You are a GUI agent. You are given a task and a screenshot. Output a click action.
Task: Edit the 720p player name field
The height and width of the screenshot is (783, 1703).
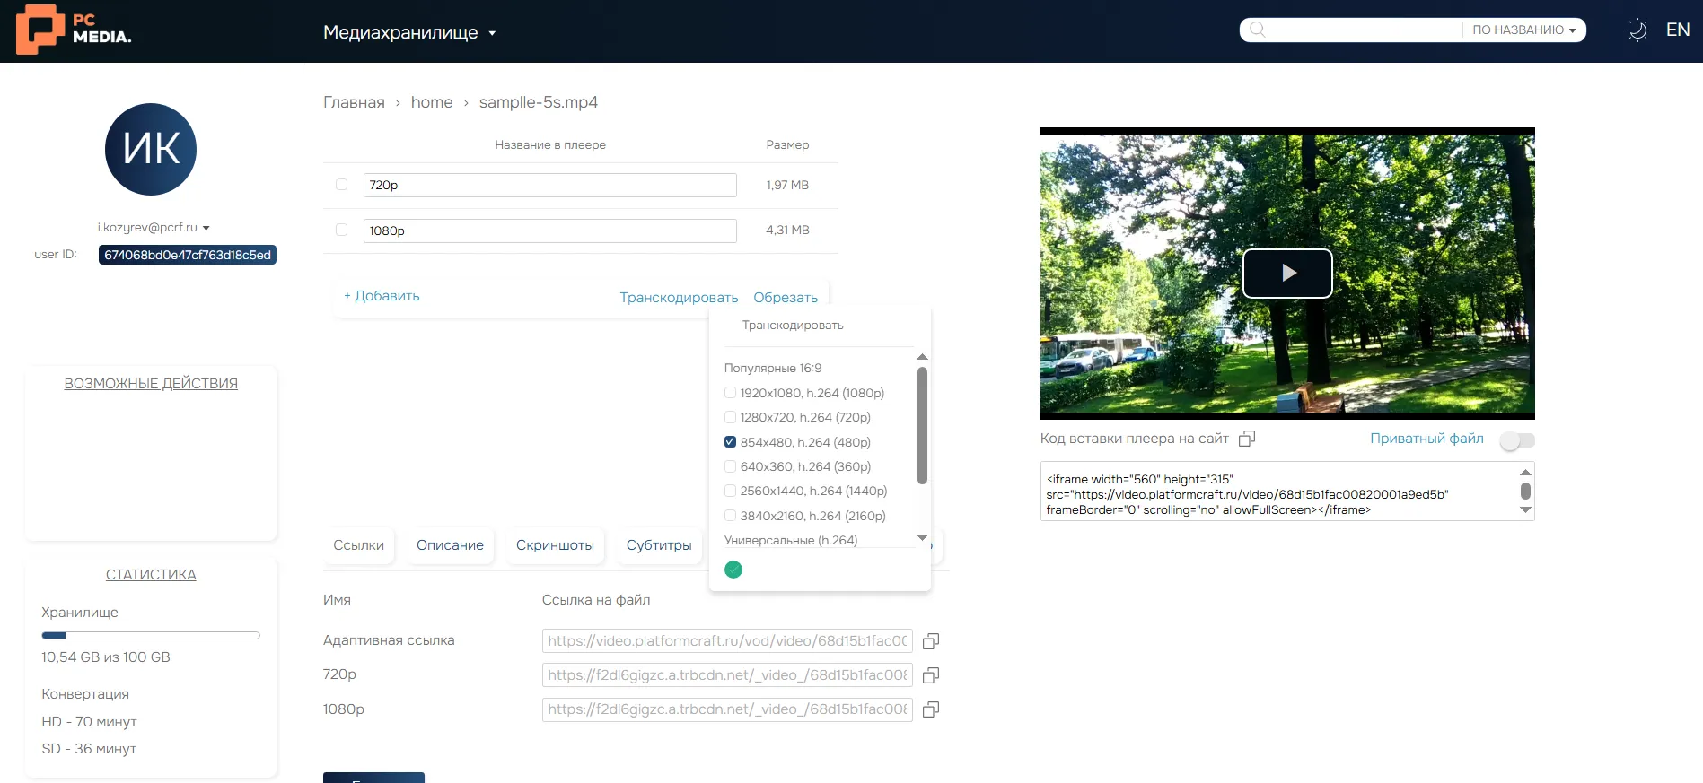(x=549, y=185)
